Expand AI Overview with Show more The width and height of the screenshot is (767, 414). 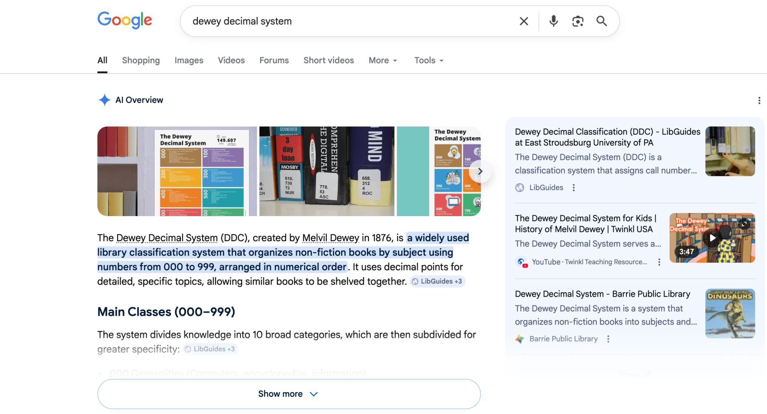click(x=289, y=394)
